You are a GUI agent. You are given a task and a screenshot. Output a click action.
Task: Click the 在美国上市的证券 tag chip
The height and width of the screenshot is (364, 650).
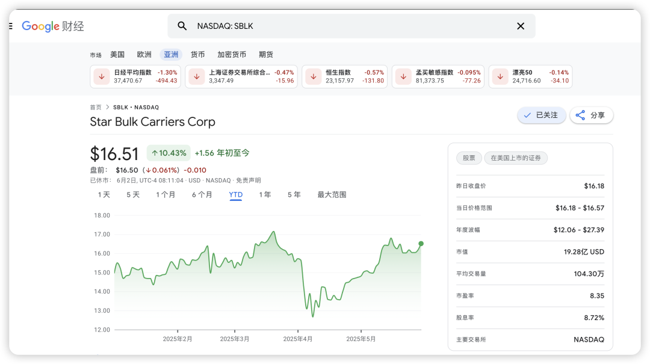click(516, 158)
